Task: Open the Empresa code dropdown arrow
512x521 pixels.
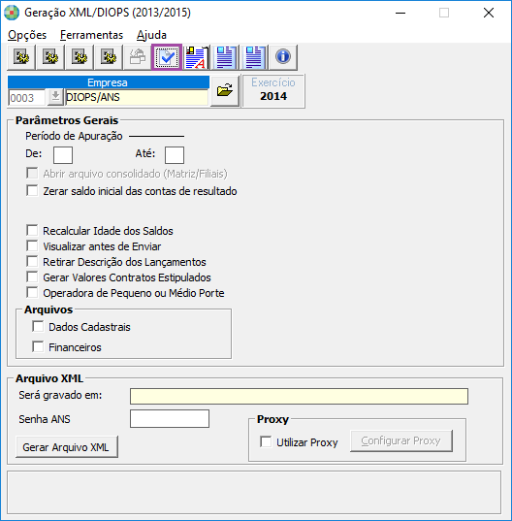Action: click(55, 97)
